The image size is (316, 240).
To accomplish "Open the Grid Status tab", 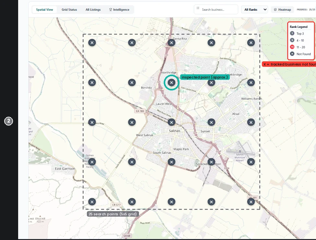I will click(x=69, y=10).
